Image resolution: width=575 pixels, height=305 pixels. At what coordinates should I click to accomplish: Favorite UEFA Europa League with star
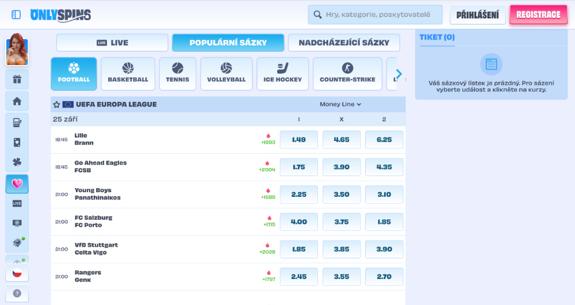point(56,105)
